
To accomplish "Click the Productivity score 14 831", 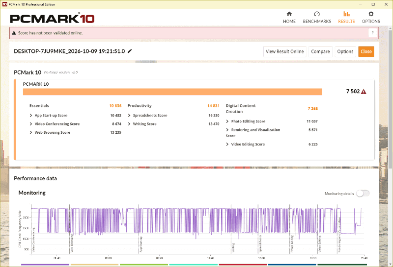I will tap(213, 106).
